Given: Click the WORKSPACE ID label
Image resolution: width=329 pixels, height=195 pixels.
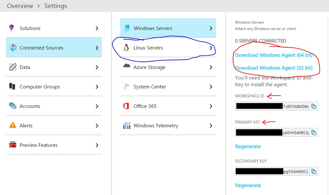Looking at the screenshot, I should click(249, 96).
